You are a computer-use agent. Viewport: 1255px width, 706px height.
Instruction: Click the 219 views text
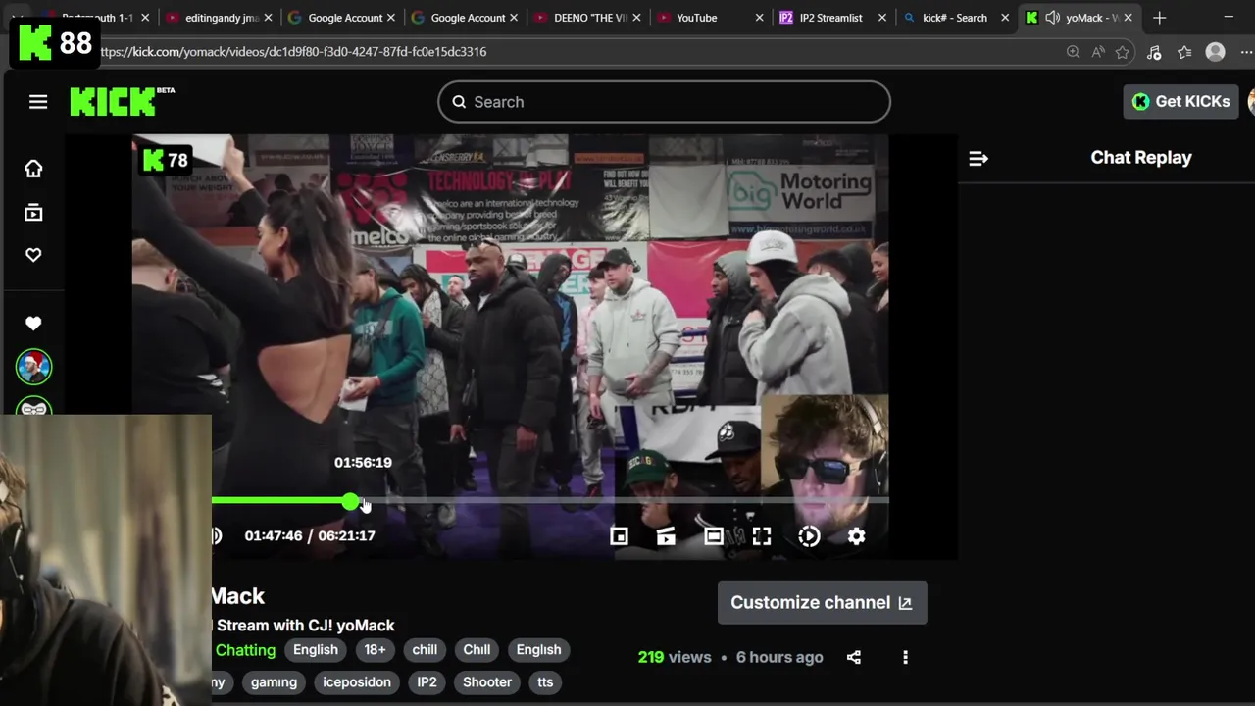coord(675,657)
